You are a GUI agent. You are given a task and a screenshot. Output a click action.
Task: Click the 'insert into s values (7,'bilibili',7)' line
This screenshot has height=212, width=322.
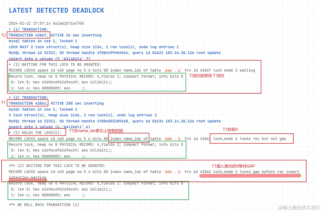[49, 59]
